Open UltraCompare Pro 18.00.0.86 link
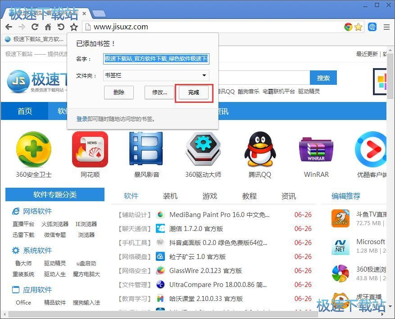395x319 pixels. [x=218, y=285]
